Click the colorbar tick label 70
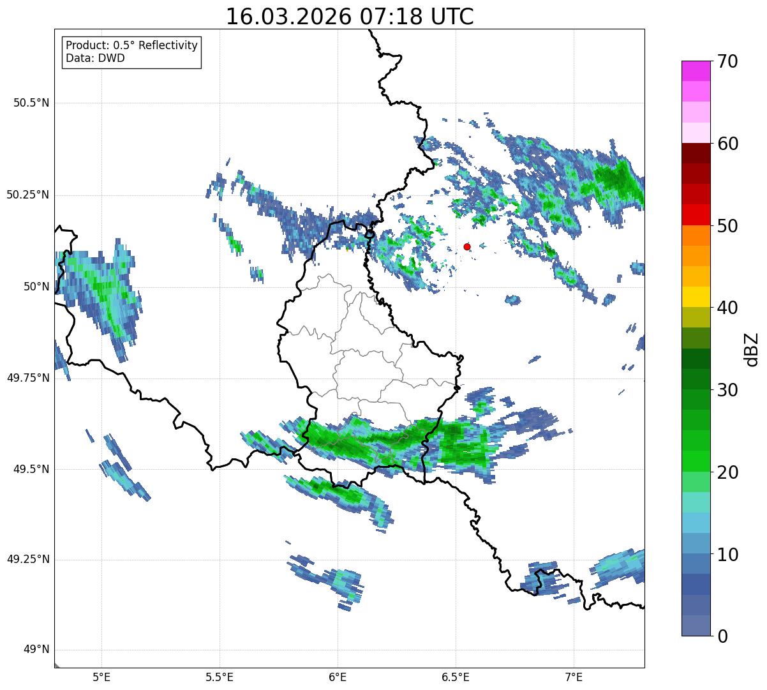Image resolution: width=767 pixels, height=690 pixels. pos(727,61)
